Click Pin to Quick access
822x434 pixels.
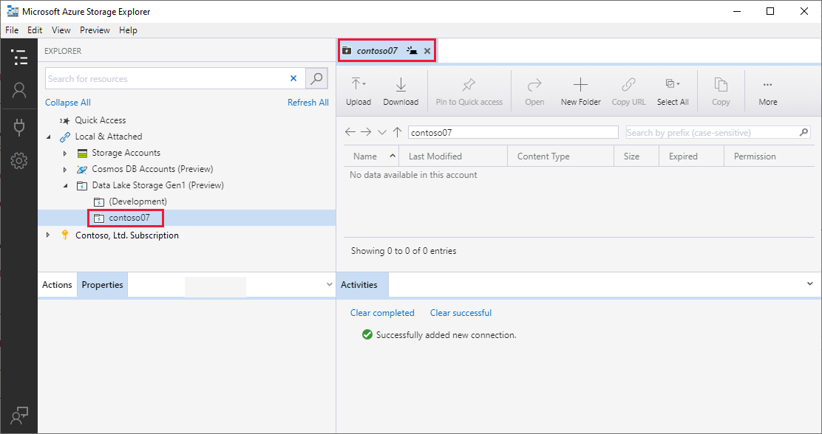click(469, 91)
